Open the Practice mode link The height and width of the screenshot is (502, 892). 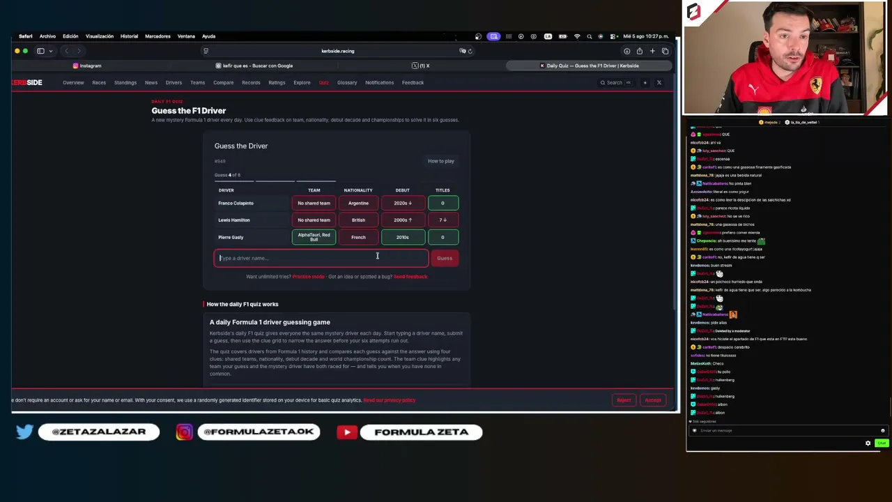pyautogui.click(x=309, y=277)
